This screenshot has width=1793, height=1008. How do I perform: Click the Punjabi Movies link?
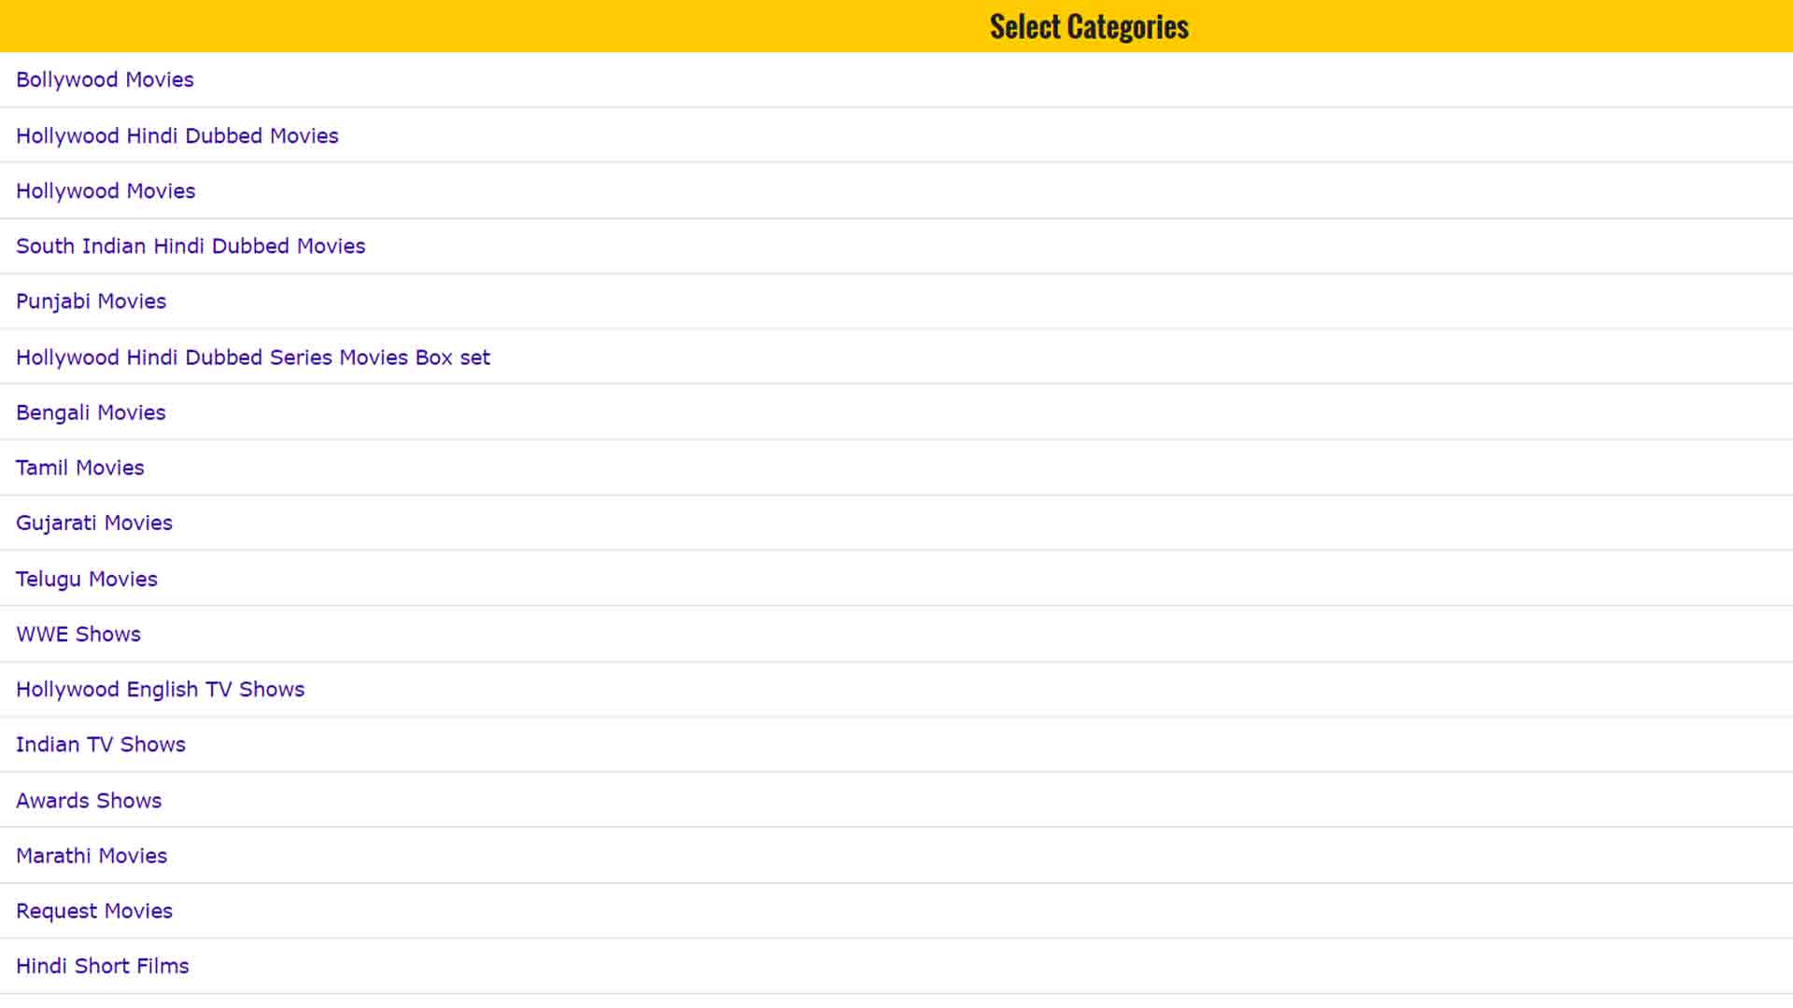pos(91,301)
